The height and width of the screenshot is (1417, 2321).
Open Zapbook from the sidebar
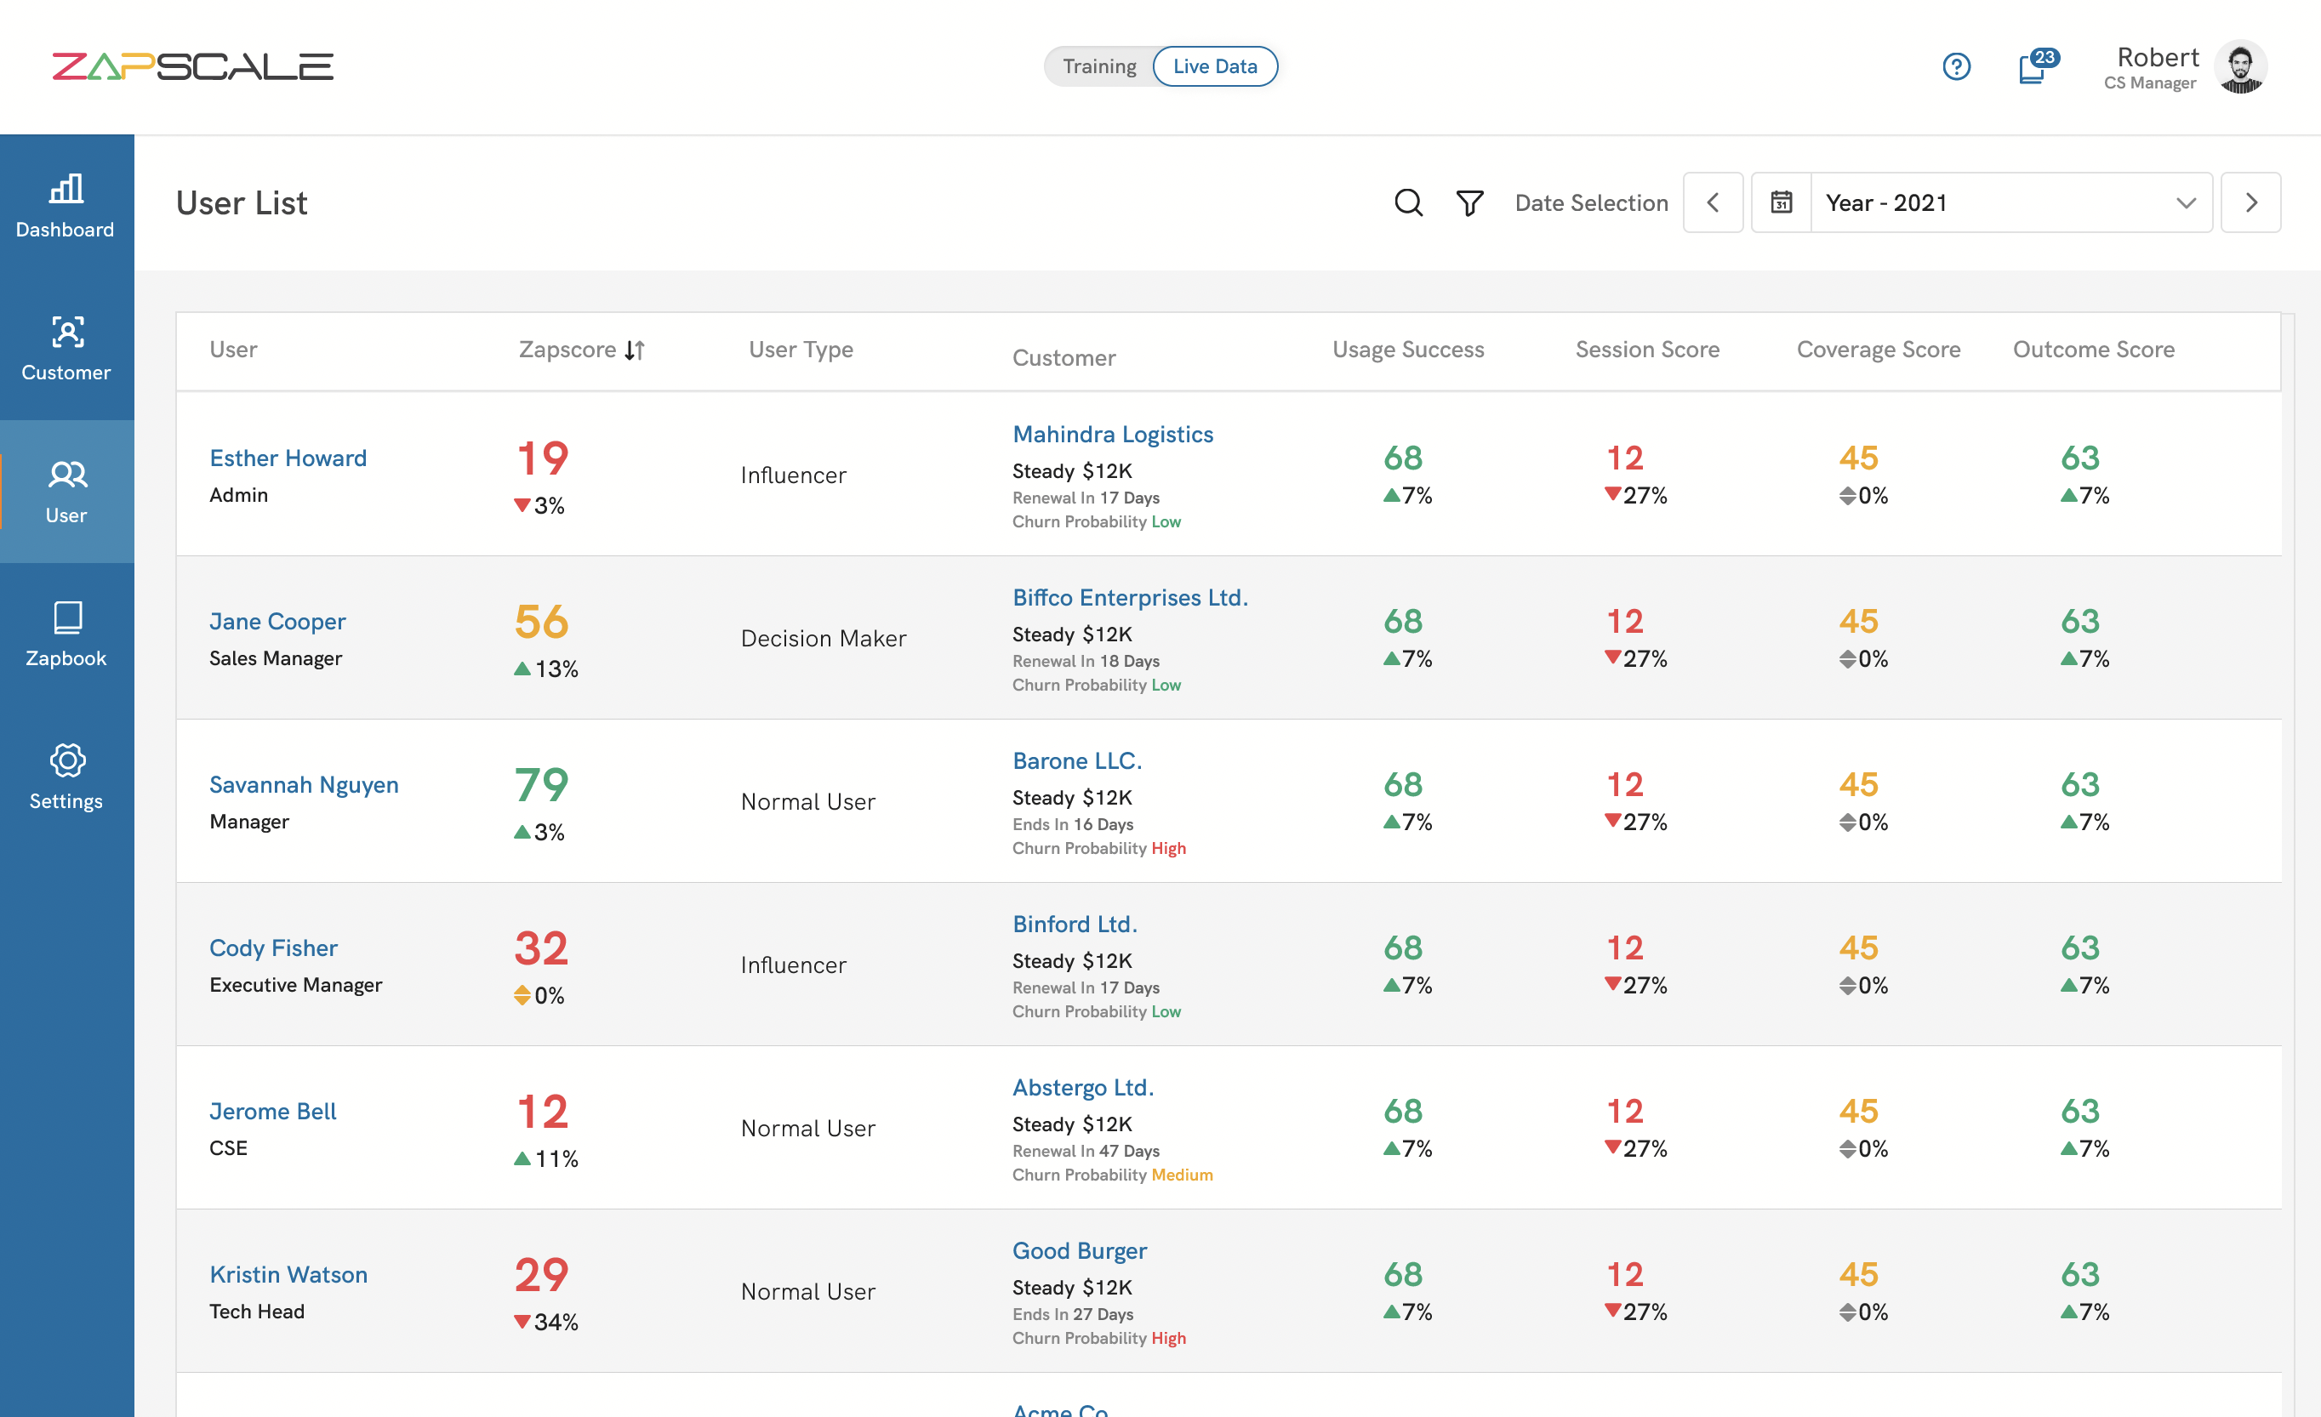[66, 634]
